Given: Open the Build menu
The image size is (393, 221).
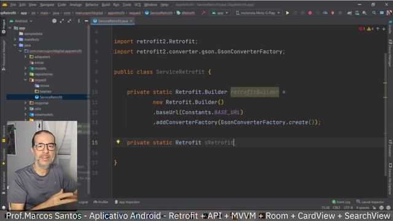Looking at the screenshot, I should (106, 4).
